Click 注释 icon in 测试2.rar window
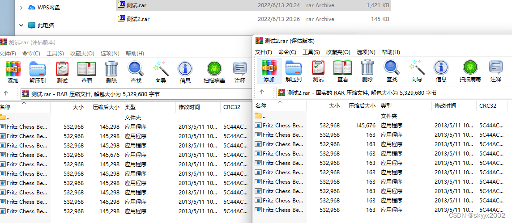This screenshot has width=512, height=223. [x=496, y=71]
